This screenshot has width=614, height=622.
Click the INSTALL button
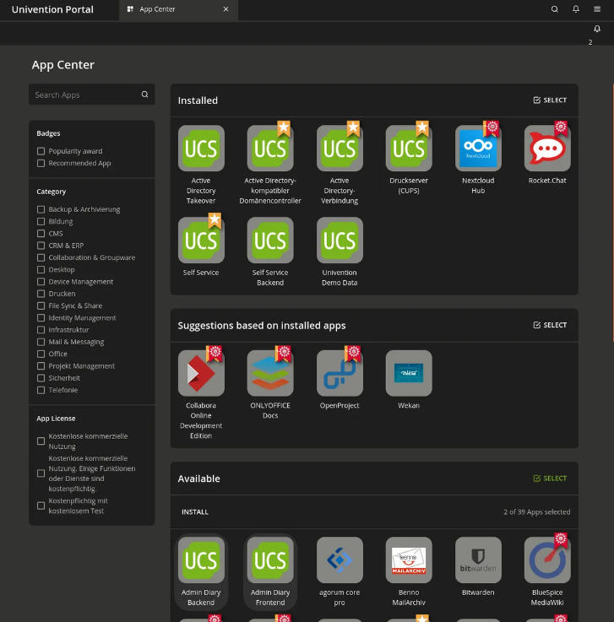[x=195, y=512]
